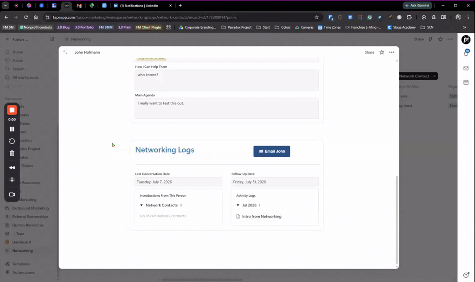Toggle the camera icon in recorder toolbar
Screen dimensions: 475x282
click(12, 194)
